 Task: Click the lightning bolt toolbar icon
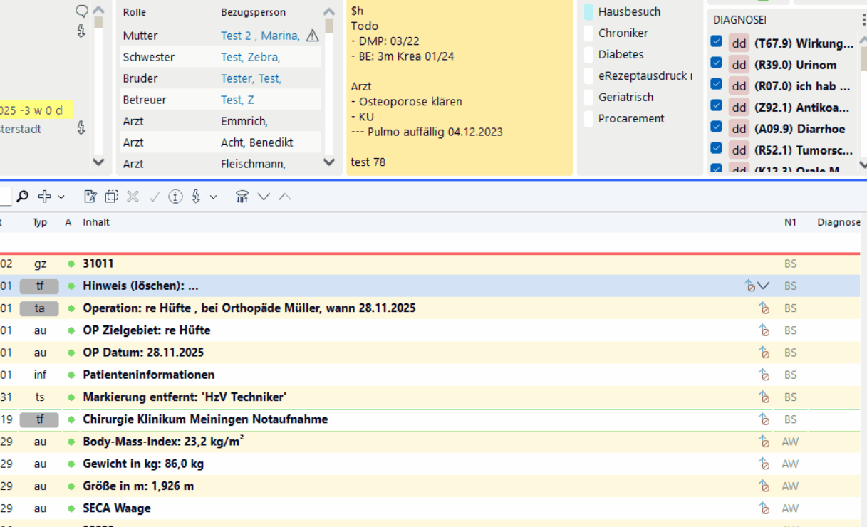point(196,197)
